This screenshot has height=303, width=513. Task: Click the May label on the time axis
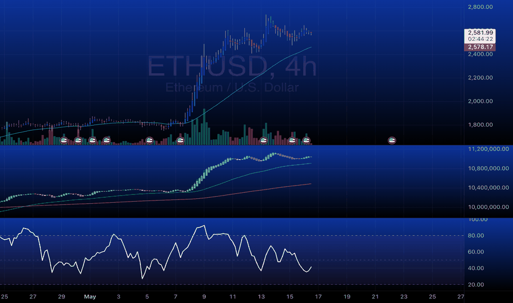coord(90,297)
